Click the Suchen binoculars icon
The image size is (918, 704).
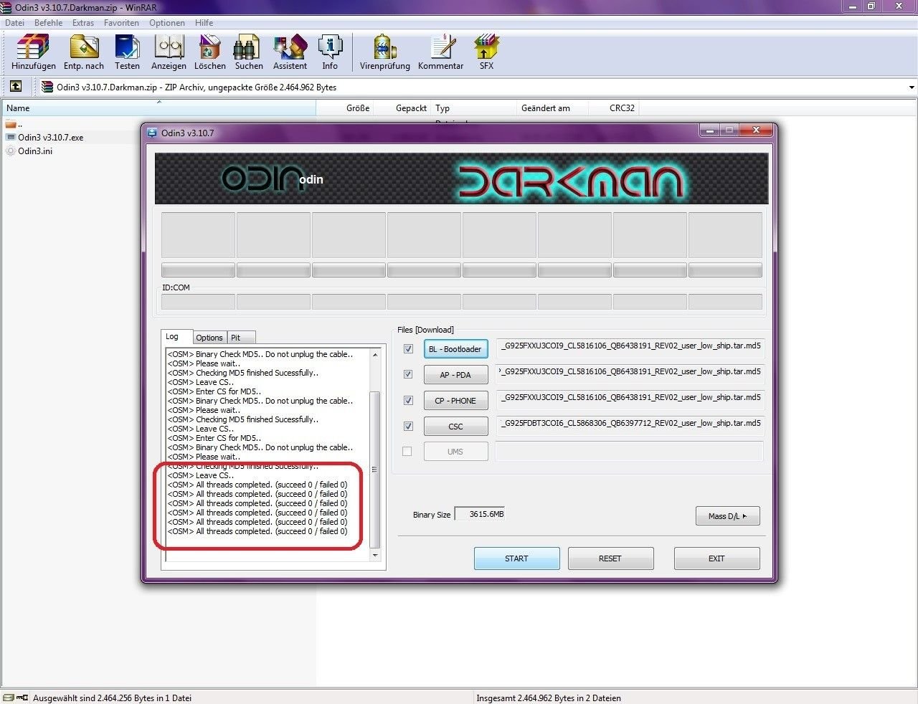[x=248, y=52]
